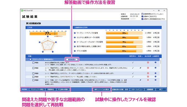Uncheck 試験中に解答動画を表示する checkbox

point(142,19)
